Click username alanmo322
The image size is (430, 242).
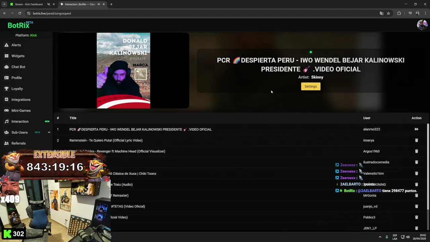tap(372, 129)
